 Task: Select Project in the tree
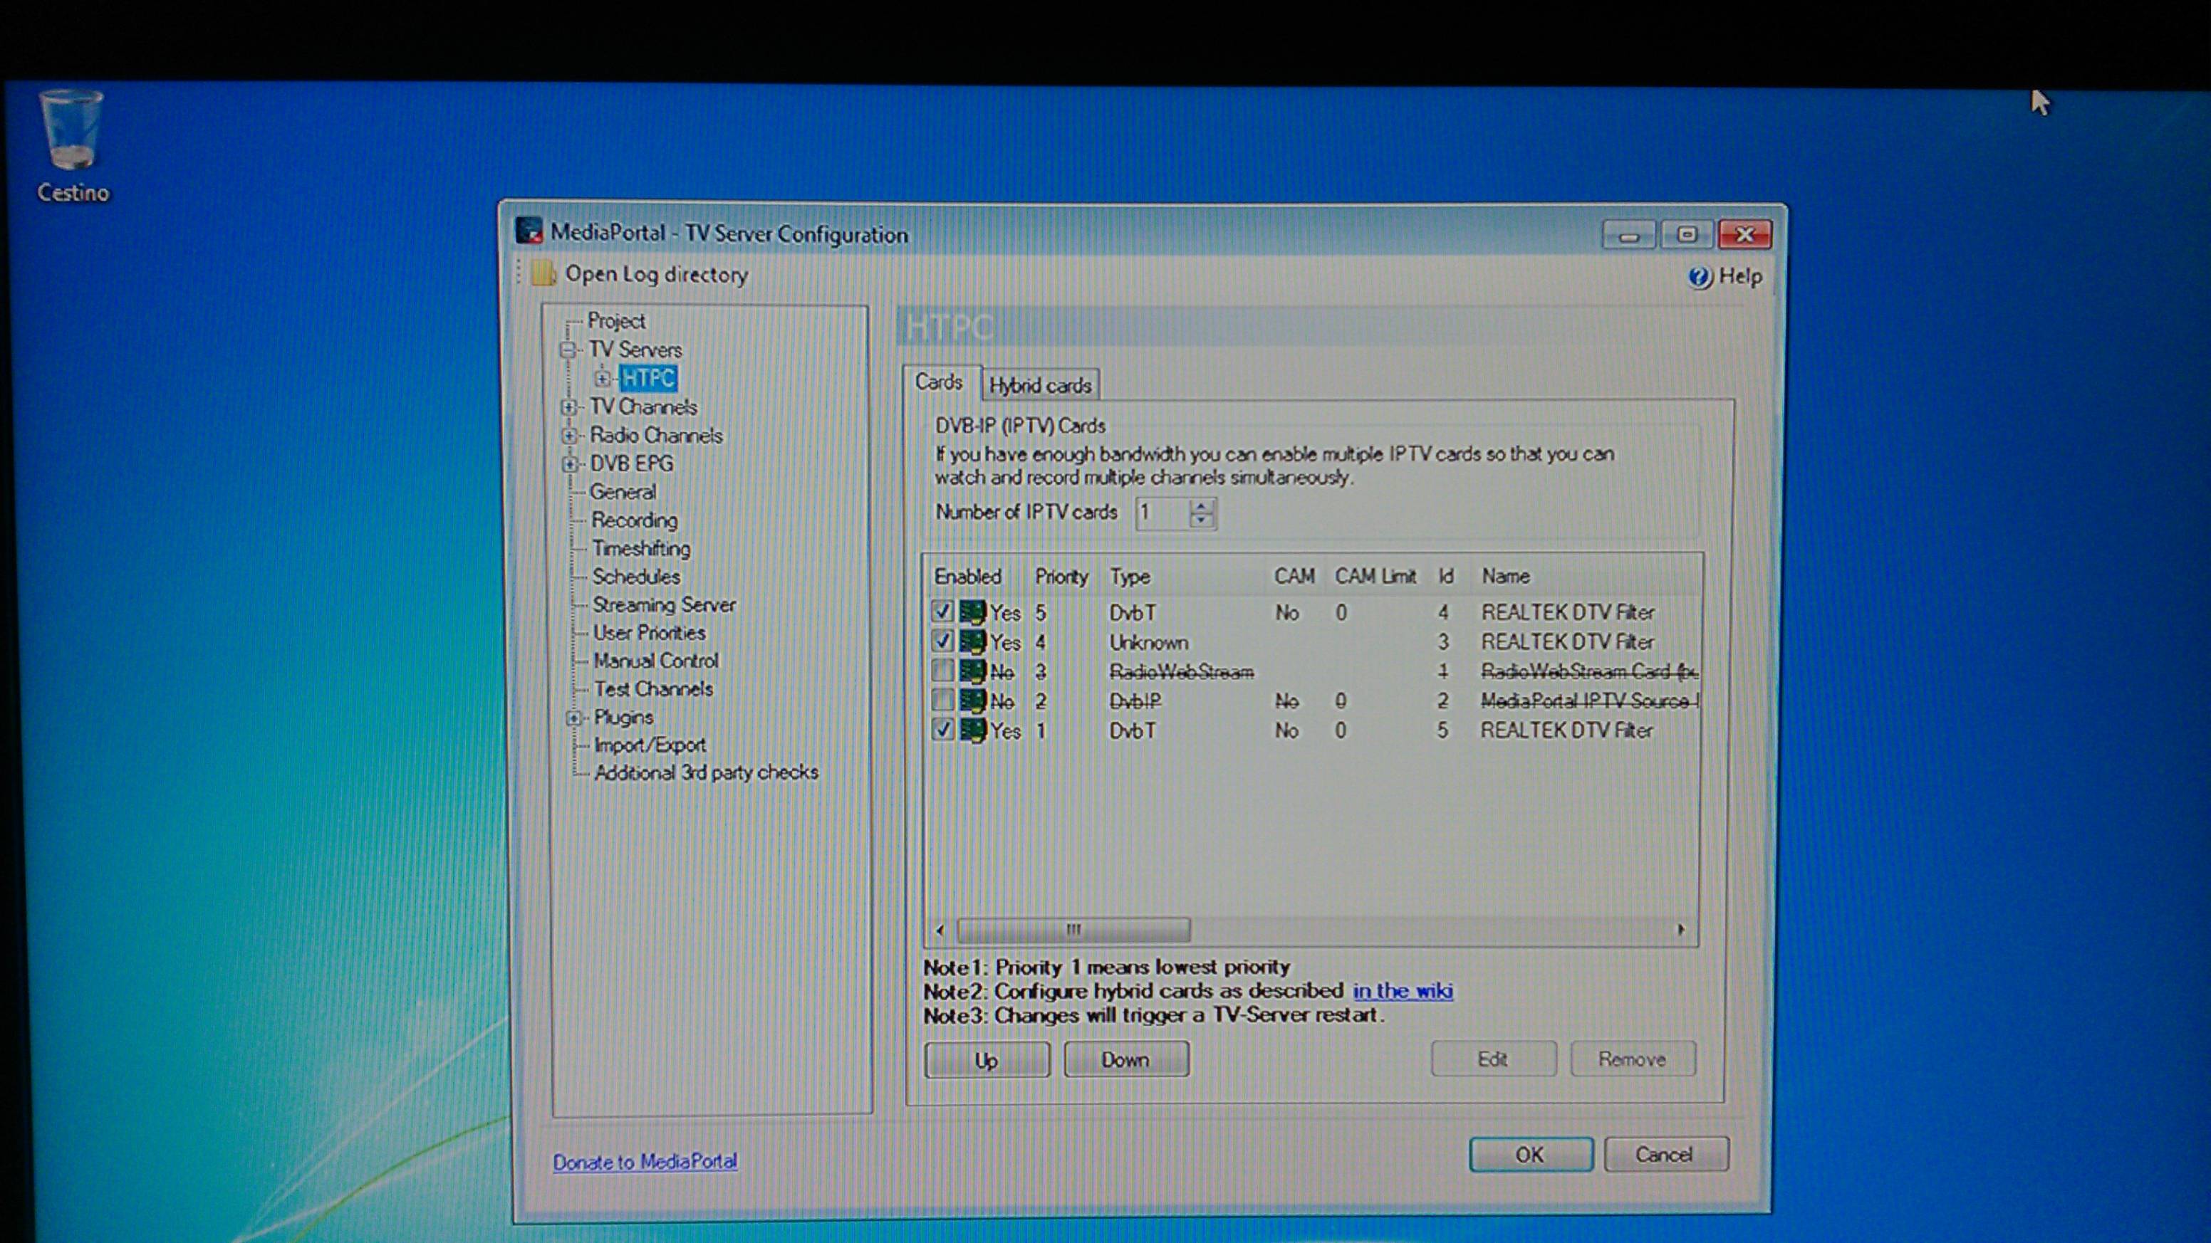click(616, 321)
